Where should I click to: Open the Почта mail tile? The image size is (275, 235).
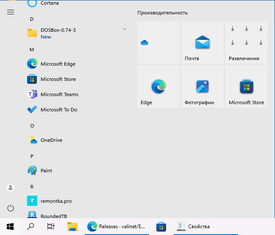click(203, 42)
